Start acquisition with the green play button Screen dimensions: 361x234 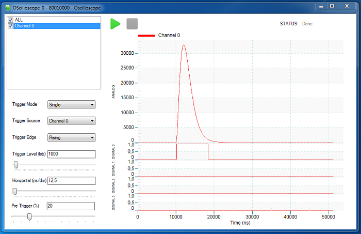pyautogui.click(x=116, y=24)
